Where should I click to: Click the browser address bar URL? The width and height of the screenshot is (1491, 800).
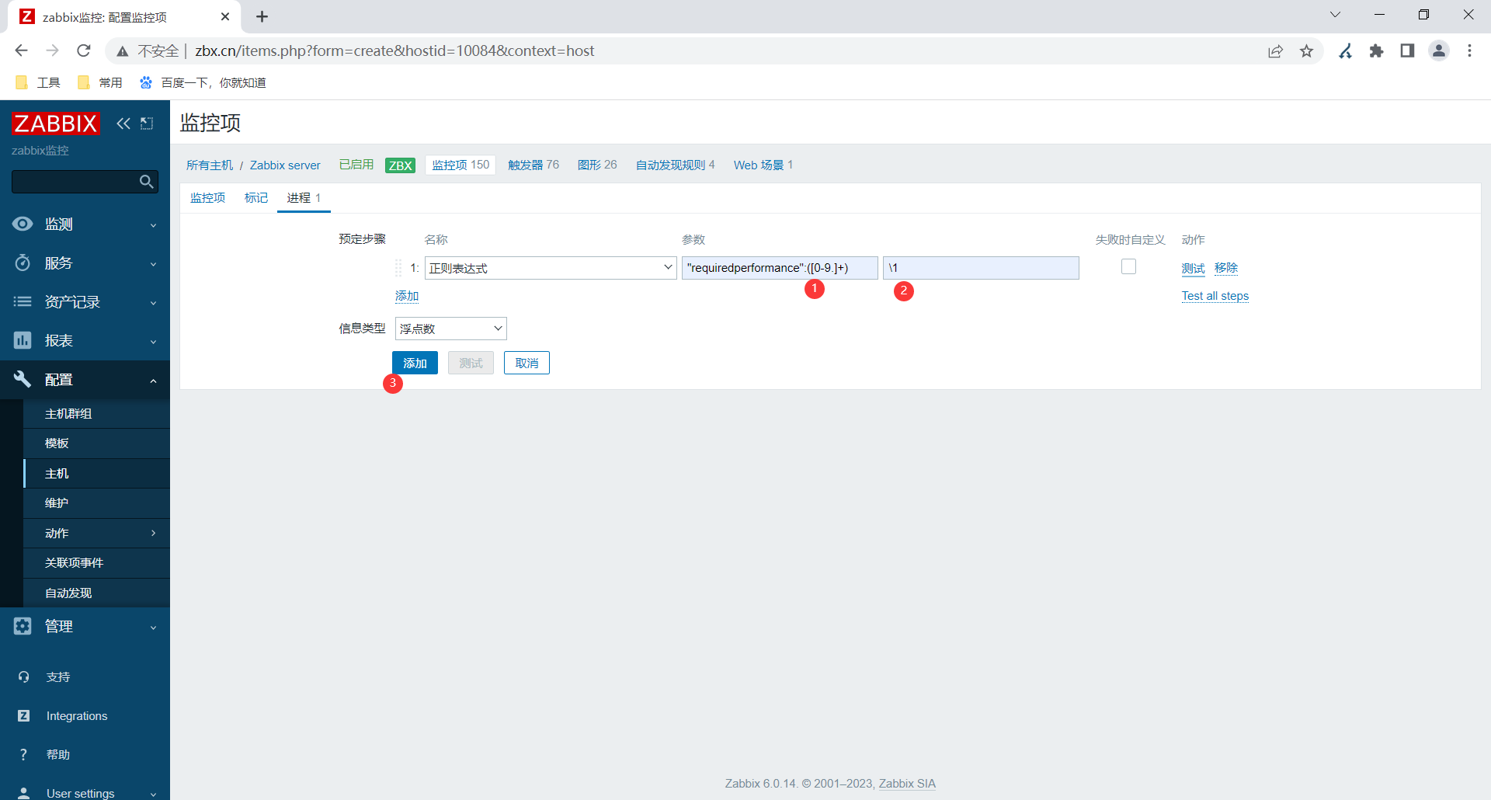pos(394,50)
